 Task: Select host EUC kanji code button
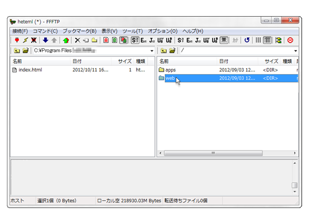pos(190,40)
